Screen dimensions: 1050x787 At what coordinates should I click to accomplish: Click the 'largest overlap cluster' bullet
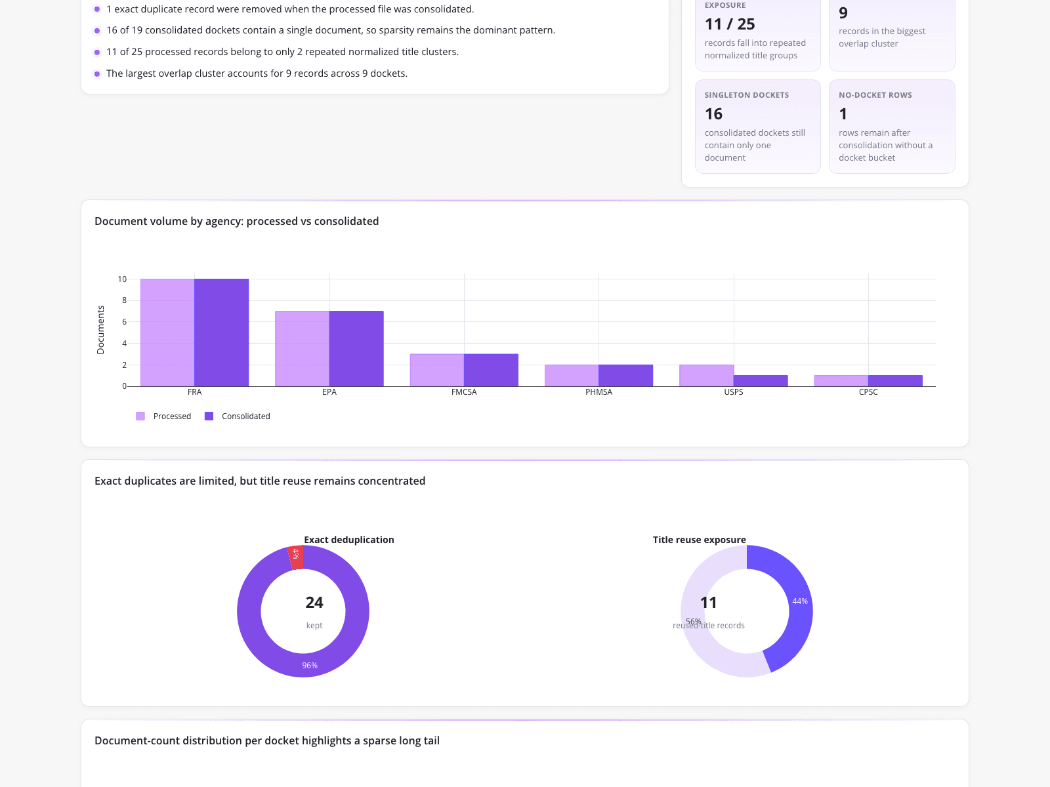(x=257, y=73)
